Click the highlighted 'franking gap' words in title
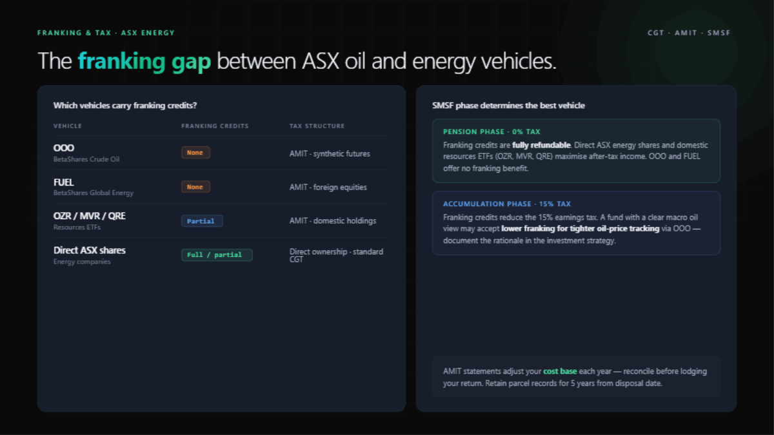Image resolution: width=774 pixels, height=435 pixels. click(144, 61)
